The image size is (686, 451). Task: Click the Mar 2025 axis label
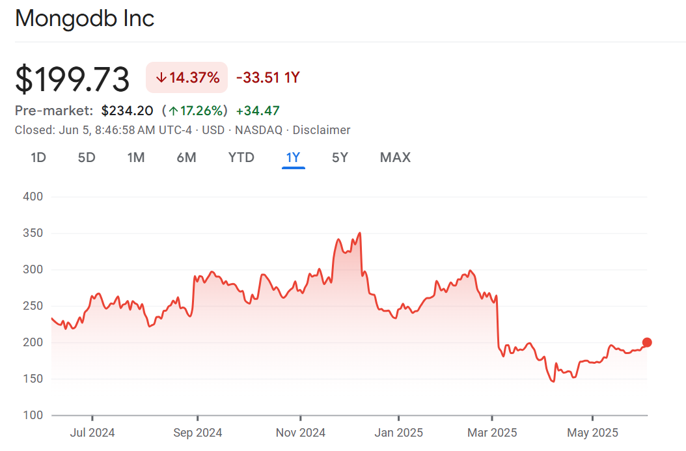point(492,433)
